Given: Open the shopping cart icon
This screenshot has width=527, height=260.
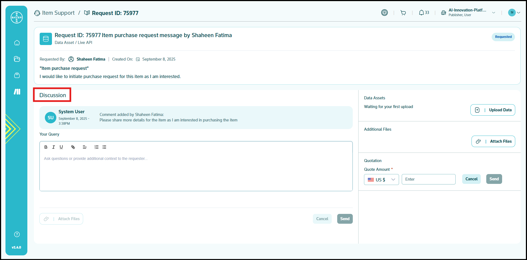Looking at the screenshot, I should [x=403, y=13].
